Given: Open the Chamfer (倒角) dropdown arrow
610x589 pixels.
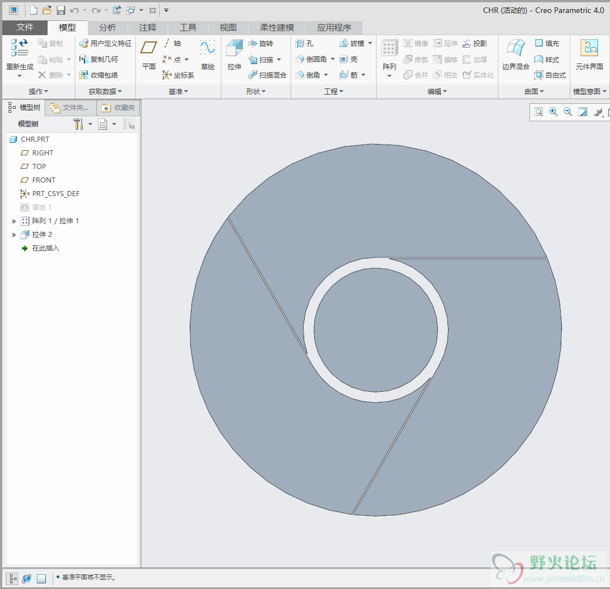Looking at the screenshot, I should 326,75.
